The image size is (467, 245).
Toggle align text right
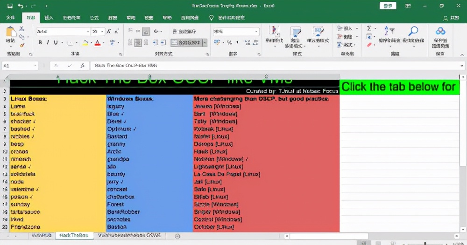[146, 43]
